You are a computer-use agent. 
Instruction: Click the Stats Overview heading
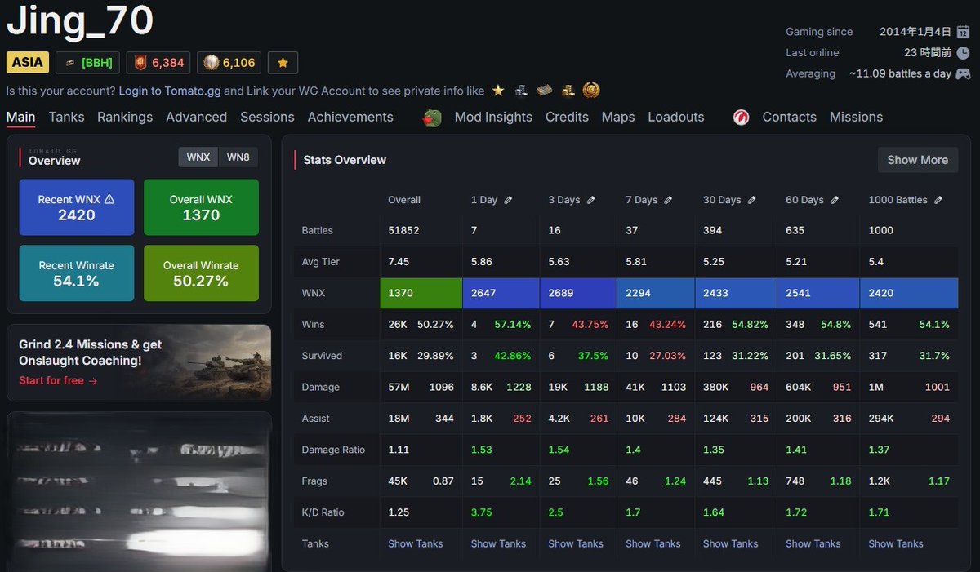click(345, 160)
